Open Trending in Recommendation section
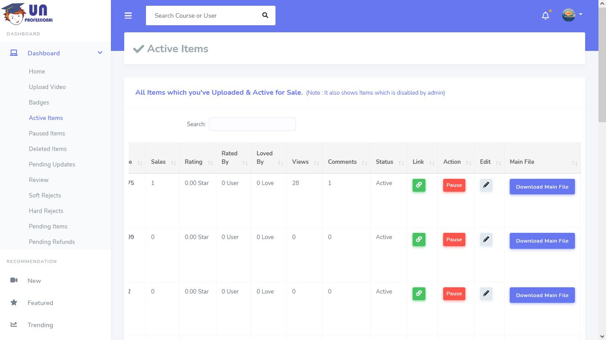The width and height of the screenshot is (606, 340). [40, 325]
